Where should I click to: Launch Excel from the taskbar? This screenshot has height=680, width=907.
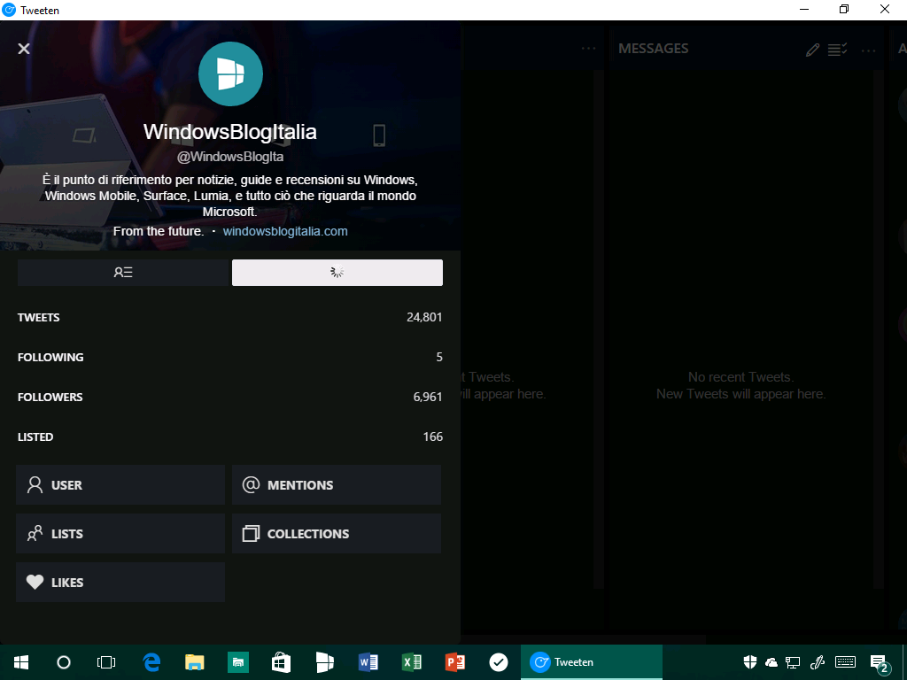coord(411,662)
